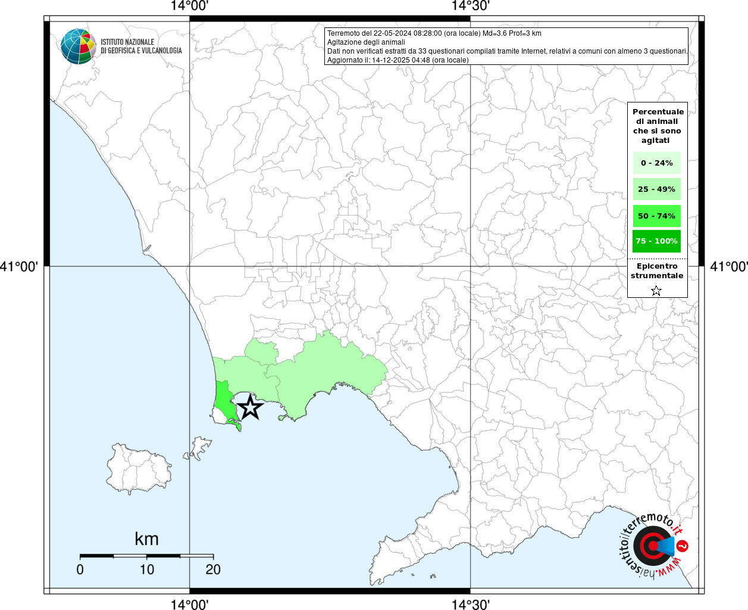Click the 'Epicentro strumentale' legend label

tap(657, 270)
